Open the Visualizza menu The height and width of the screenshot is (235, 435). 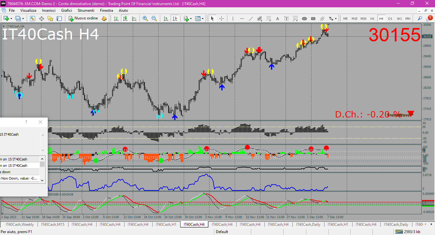coord(28,11)
